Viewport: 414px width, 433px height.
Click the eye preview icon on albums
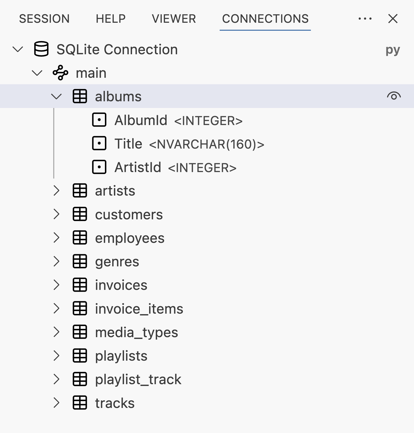394,96
